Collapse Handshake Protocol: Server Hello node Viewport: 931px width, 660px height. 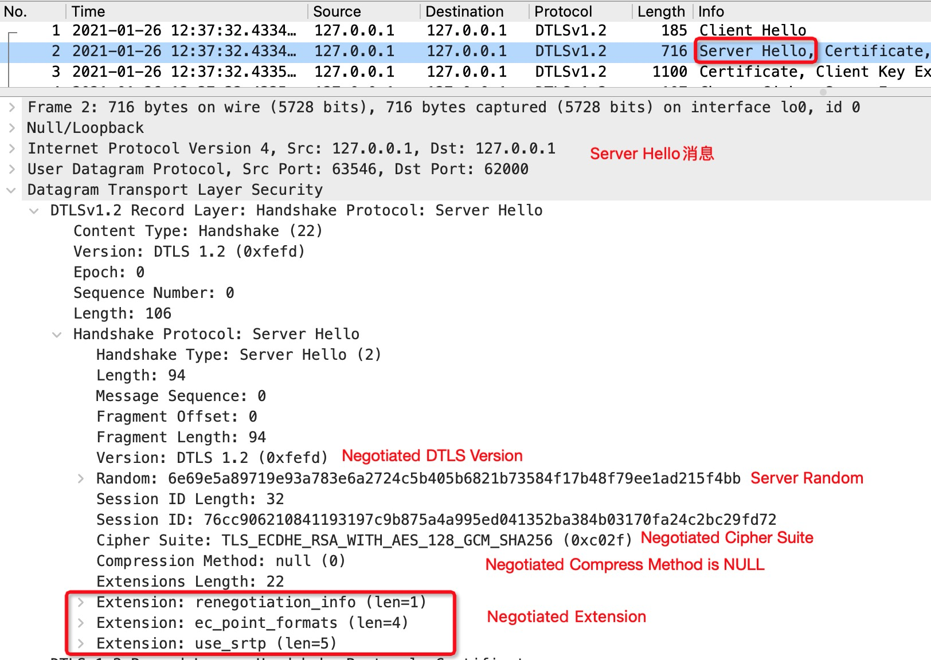tap(57, 334)
